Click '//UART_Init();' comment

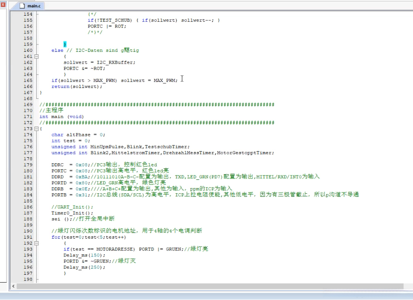click(72, 207)
